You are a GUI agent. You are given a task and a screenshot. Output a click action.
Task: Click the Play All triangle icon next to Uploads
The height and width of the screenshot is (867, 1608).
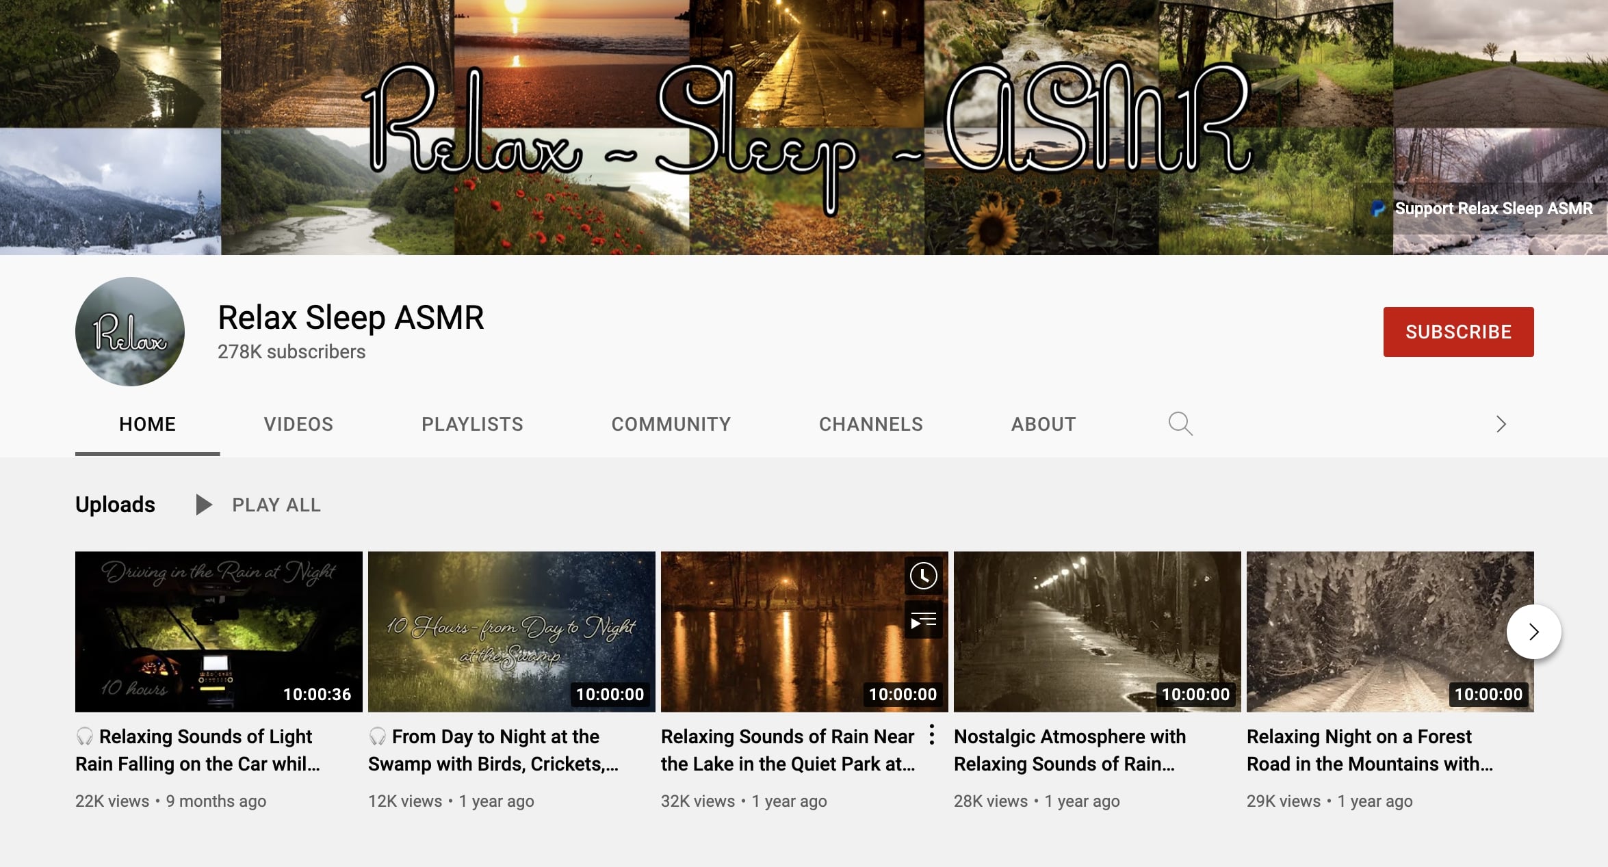(203, 505)
